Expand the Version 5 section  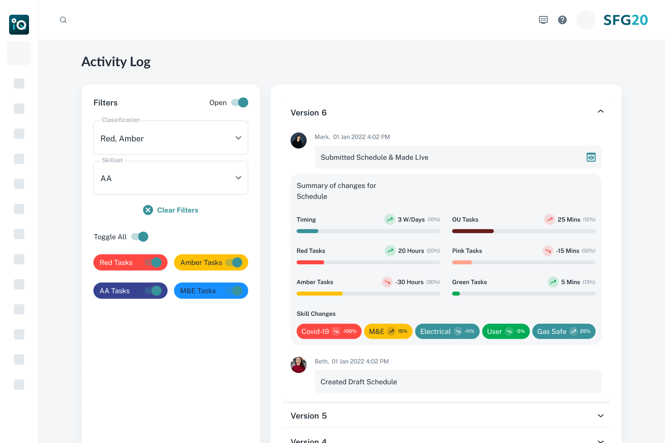coord(600,416)
